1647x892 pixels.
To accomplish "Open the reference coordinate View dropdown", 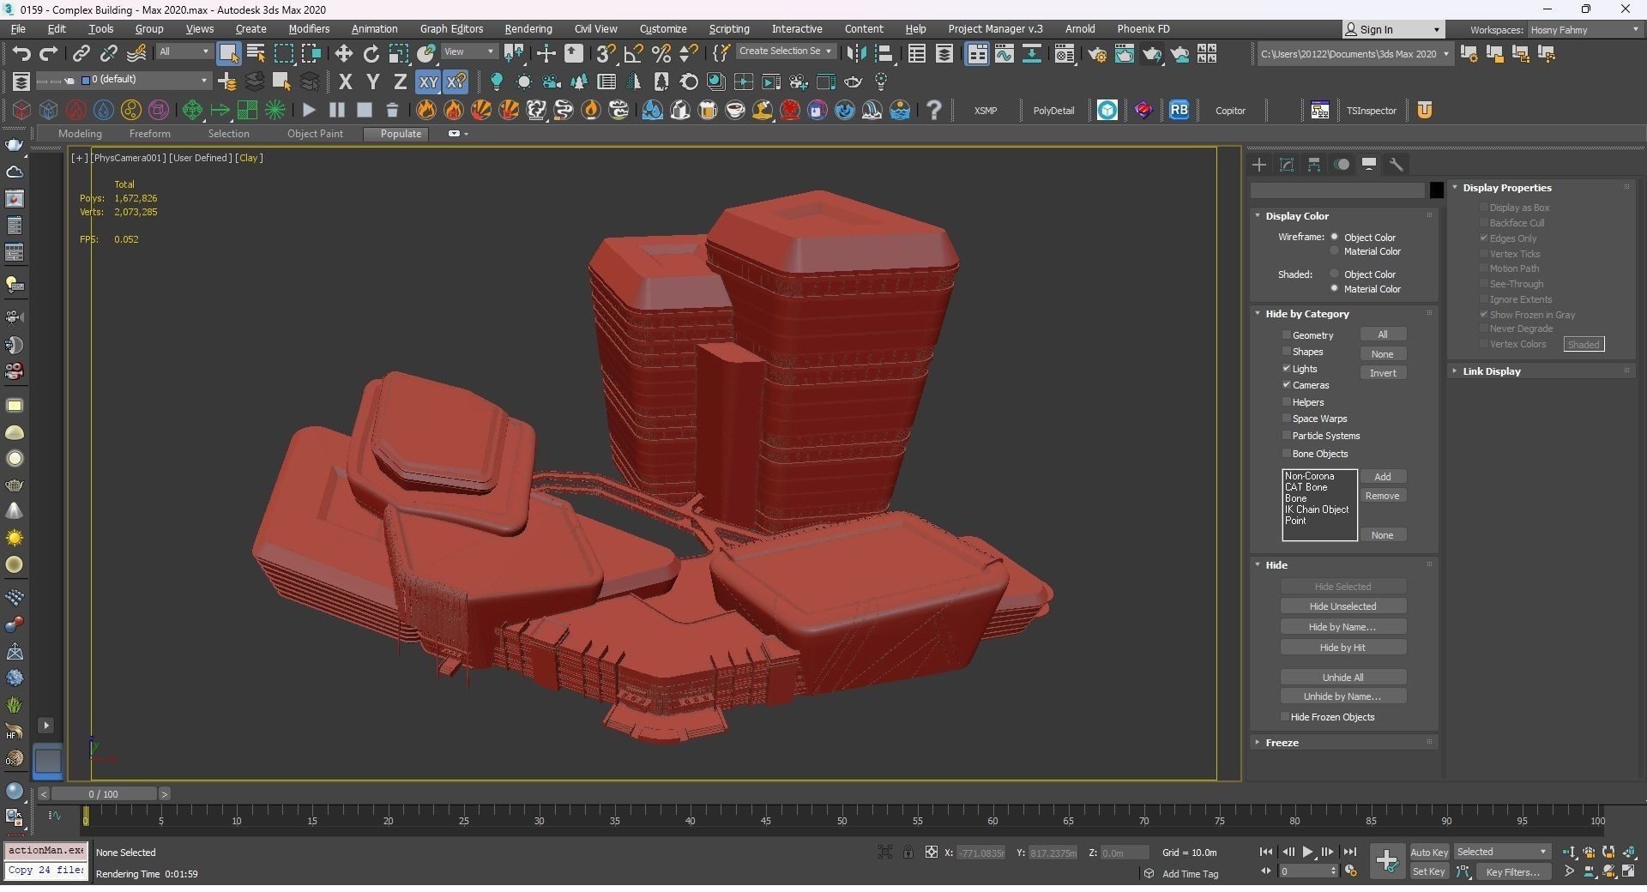I will (x=468, y=51).
